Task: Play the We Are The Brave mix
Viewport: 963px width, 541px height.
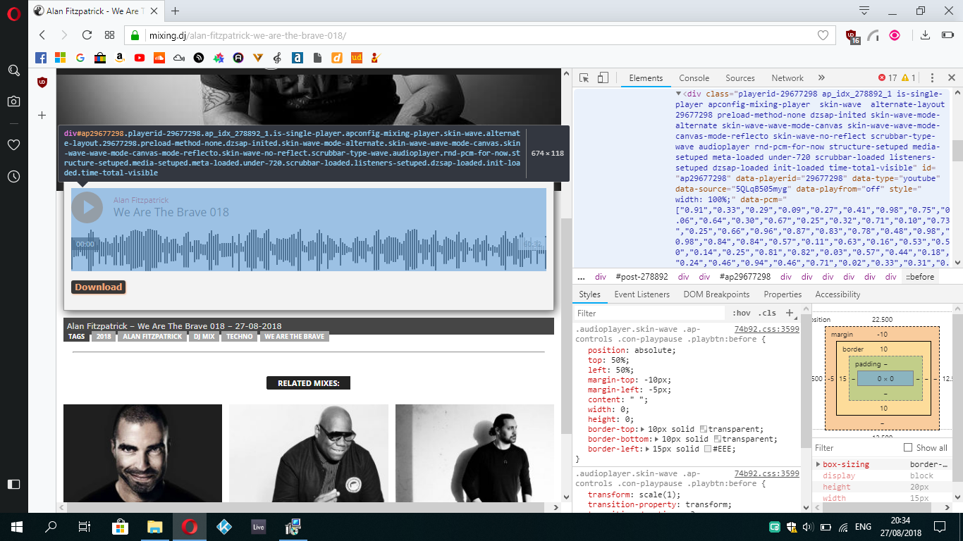Action: click(87, 207)
